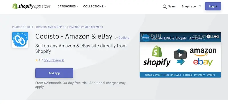Click the magnifying glass search icon
Screen dimensions: 228x104
click(x=165, y=7)
